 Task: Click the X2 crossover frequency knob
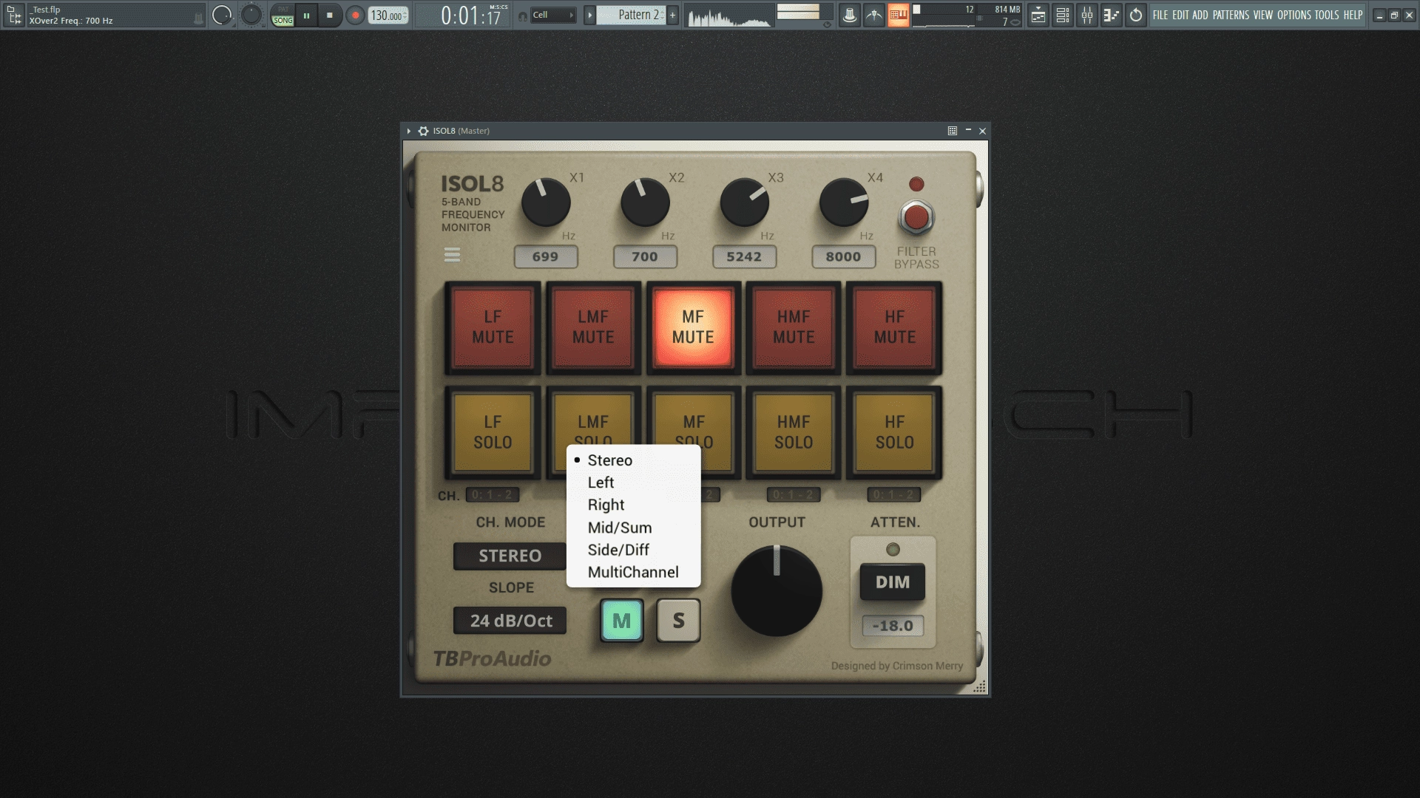645,202
